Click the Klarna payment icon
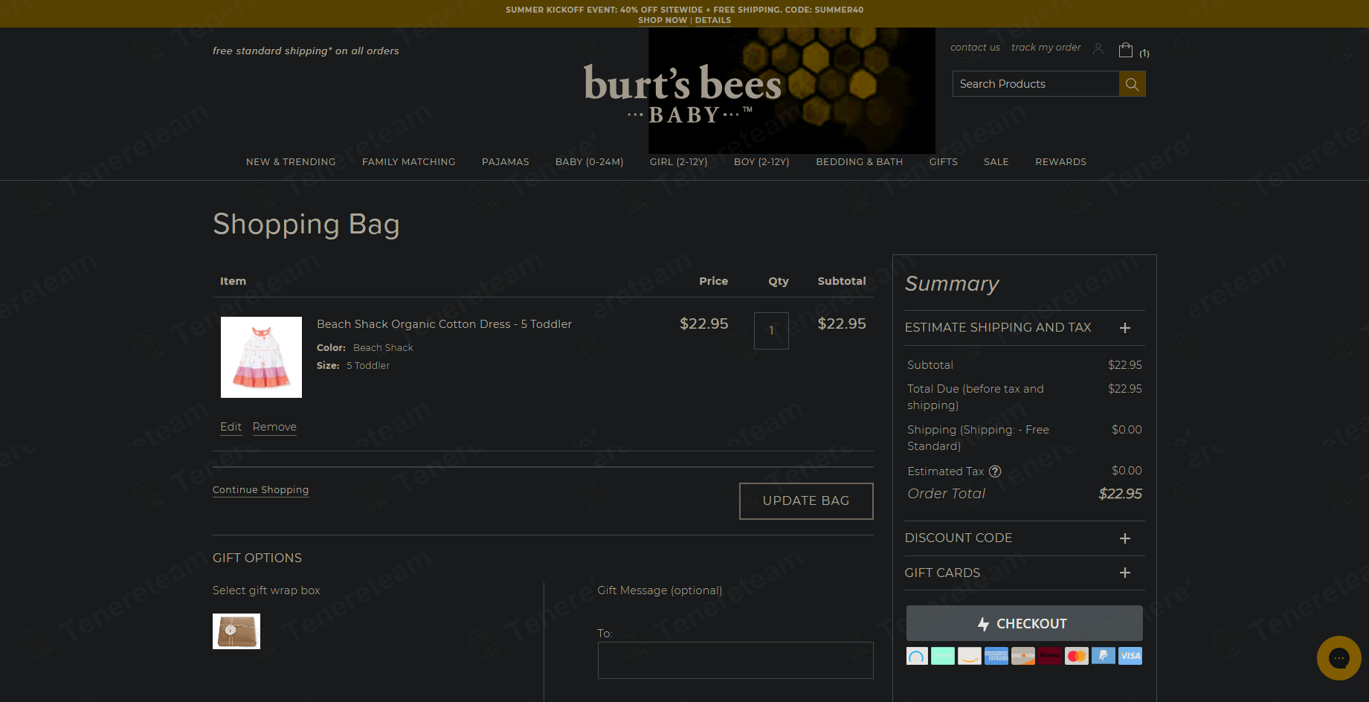Screen dimensions: 1369x702 (1050, 656)
